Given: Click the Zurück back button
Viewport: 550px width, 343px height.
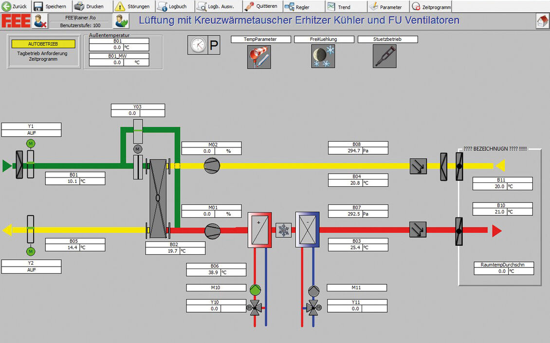Looking at the screenshot, I should [x=16, y=6].
